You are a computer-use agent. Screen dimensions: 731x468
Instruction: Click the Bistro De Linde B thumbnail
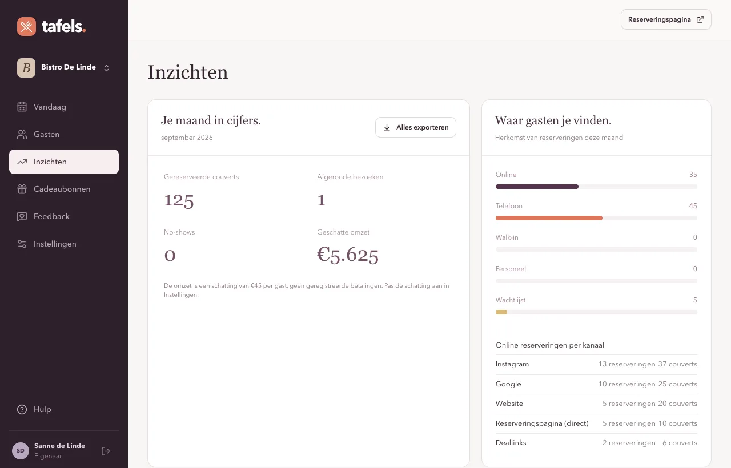26,68
